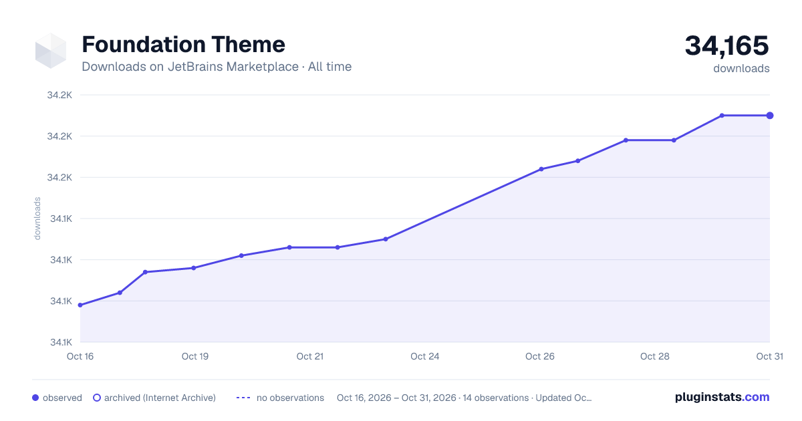Image resolution: width=802 pixels, height=421 pixels.
Task: Click the Foundation Theme cube logo
Action: [51, 51]
